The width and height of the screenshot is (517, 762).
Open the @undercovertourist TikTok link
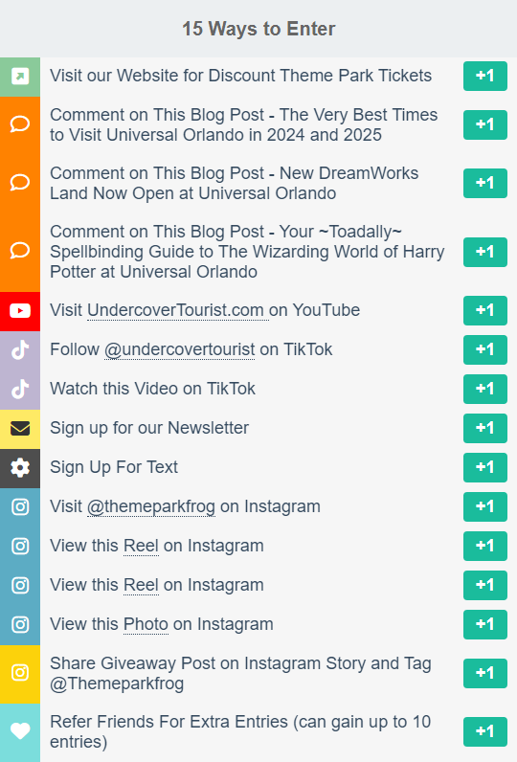pos(179,349)
